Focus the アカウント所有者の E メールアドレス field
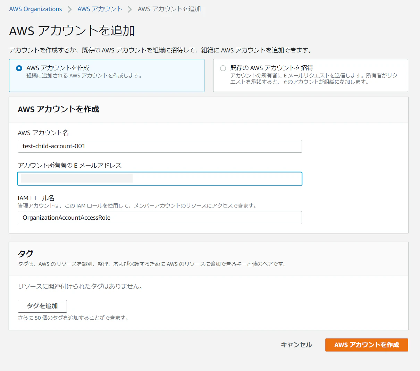Image resolution: width=420 pixels, height=371 pixels. pyautogui.click(x=160, y=179)
